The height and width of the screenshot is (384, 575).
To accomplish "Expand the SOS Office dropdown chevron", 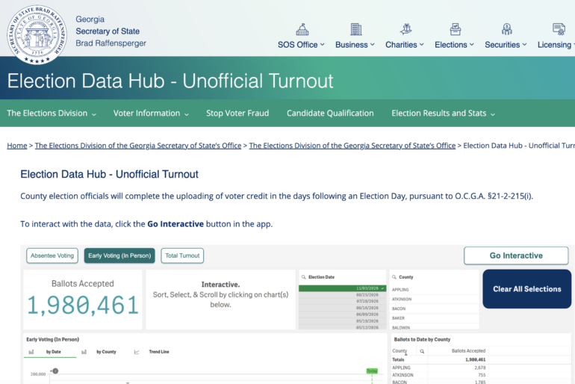I will (323, 44).
